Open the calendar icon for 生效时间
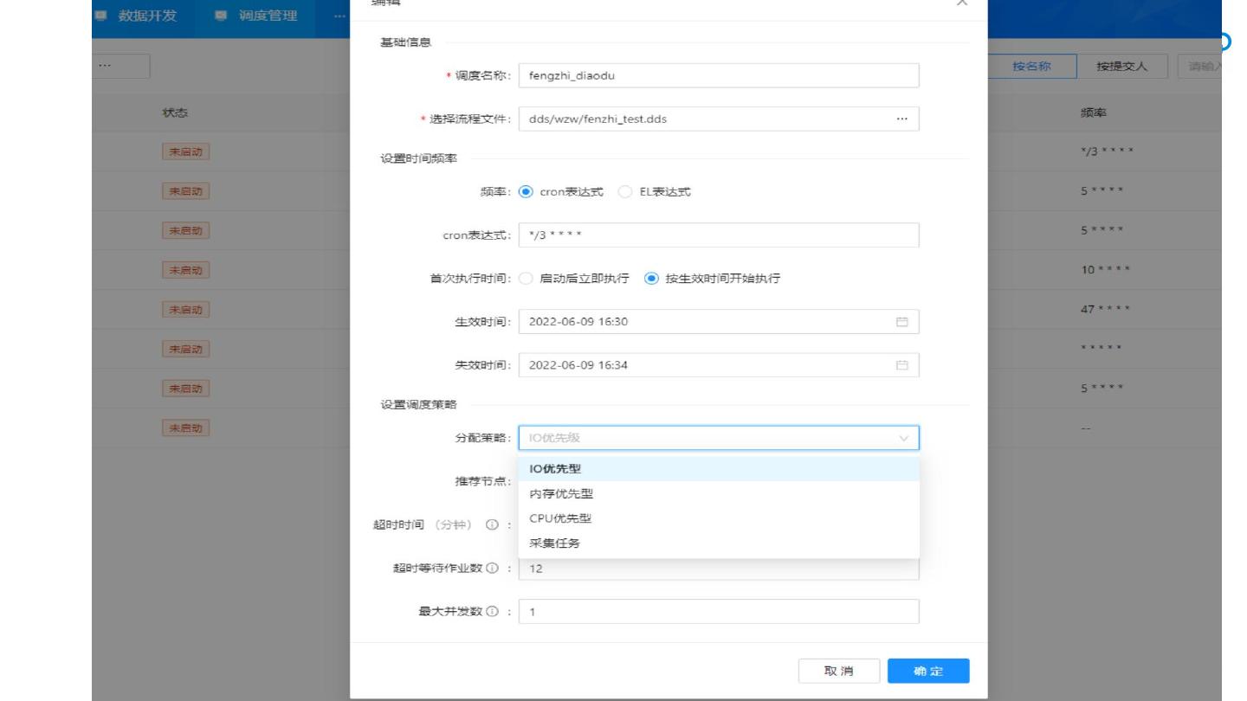Image resolution: width=1247 pixels, height=701 pixels. (901, 322)
